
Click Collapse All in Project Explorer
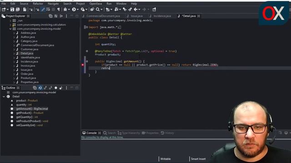tap(50, 16)
